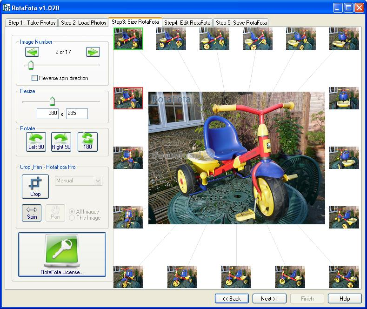Select the green-bordered top-left thumbnail
Image resolution: width=367 pixels, height=309 pixels.
point(128,39)
